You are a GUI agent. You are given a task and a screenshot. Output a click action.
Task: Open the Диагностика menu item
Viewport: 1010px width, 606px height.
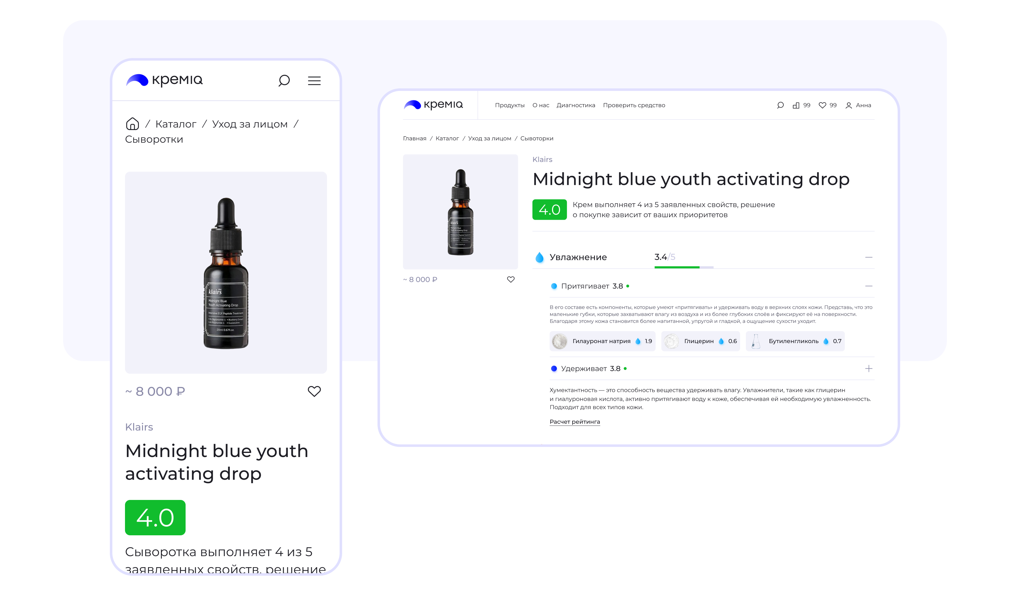[576, 105]
